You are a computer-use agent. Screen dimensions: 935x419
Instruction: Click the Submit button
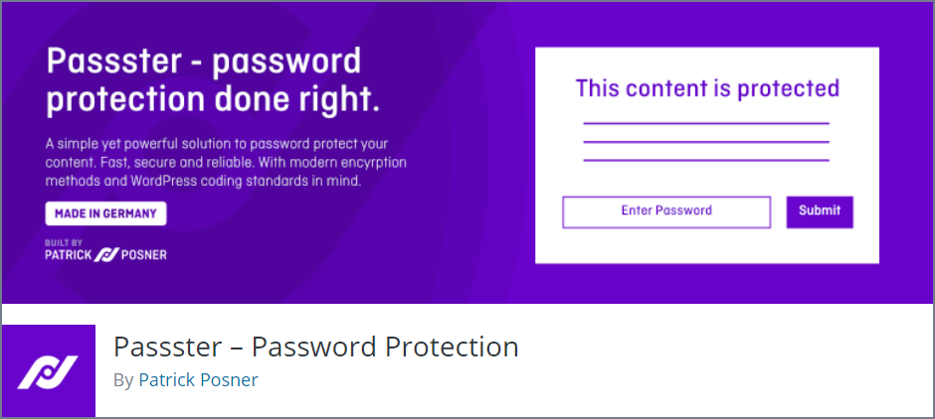[x=820, y=211]
